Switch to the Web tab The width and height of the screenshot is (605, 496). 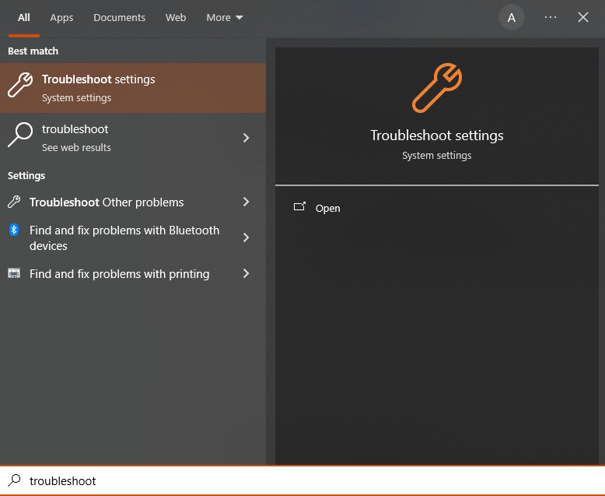click(x=176, y=18)
